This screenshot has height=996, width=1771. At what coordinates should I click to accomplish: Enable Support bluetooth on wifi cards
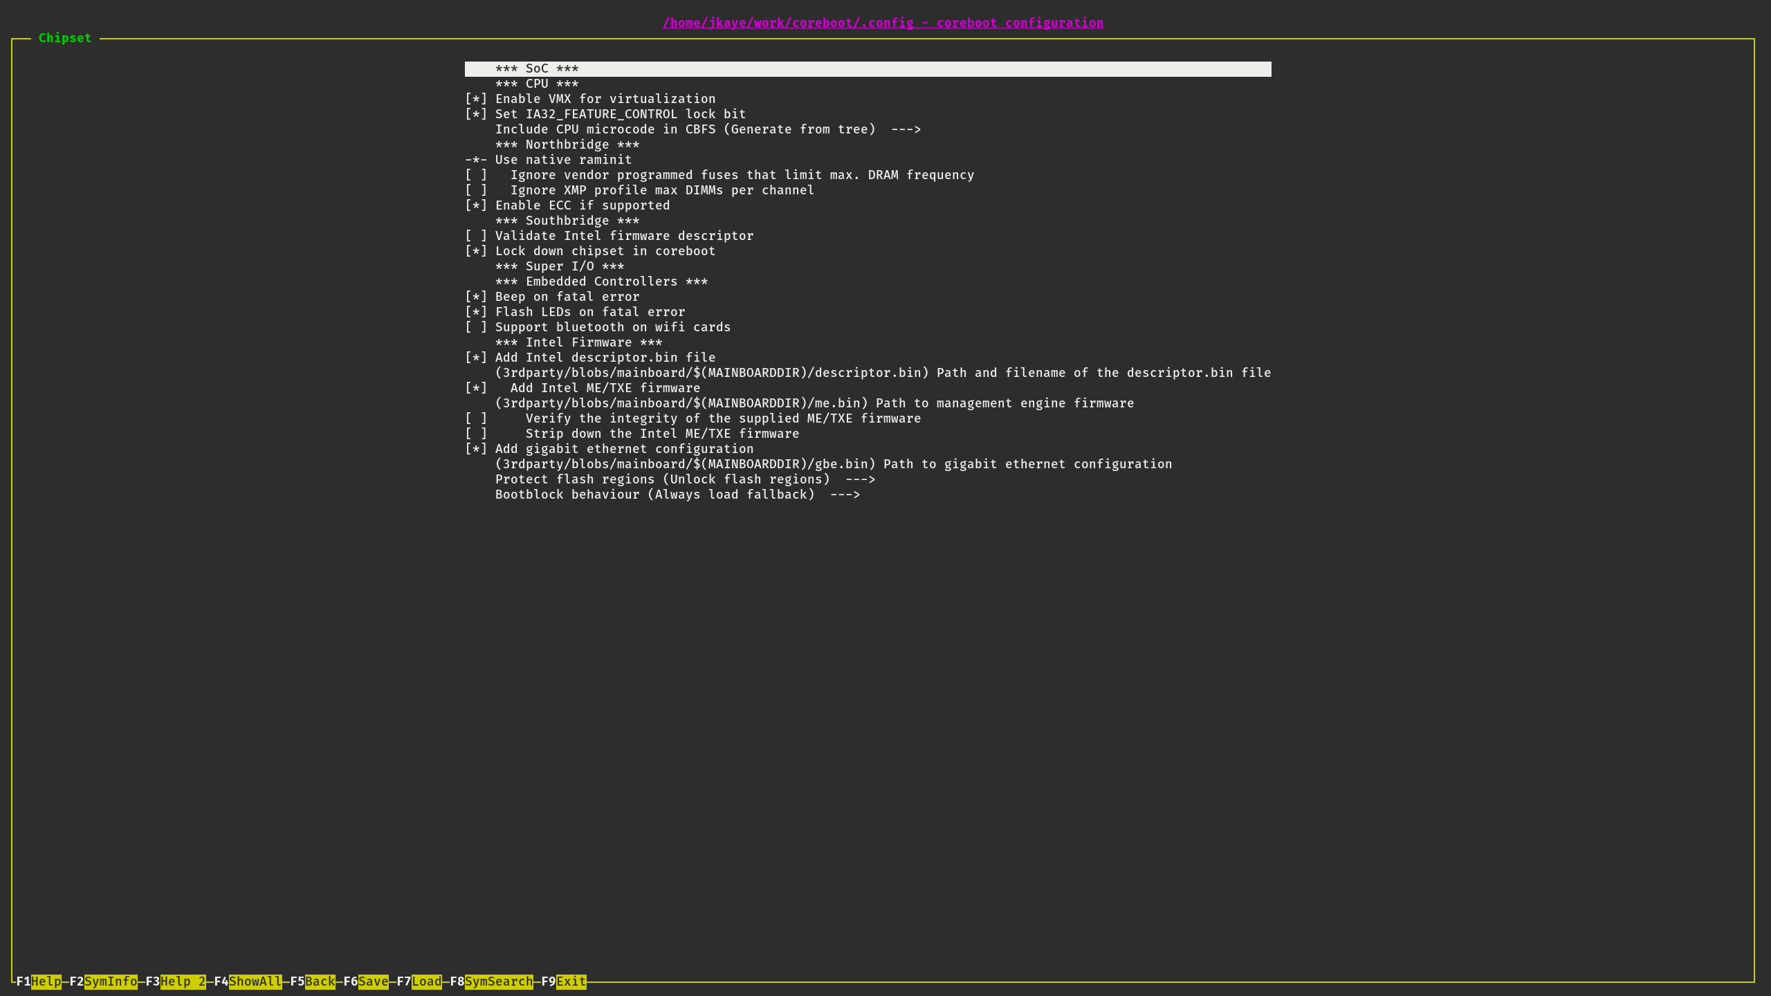476,327
